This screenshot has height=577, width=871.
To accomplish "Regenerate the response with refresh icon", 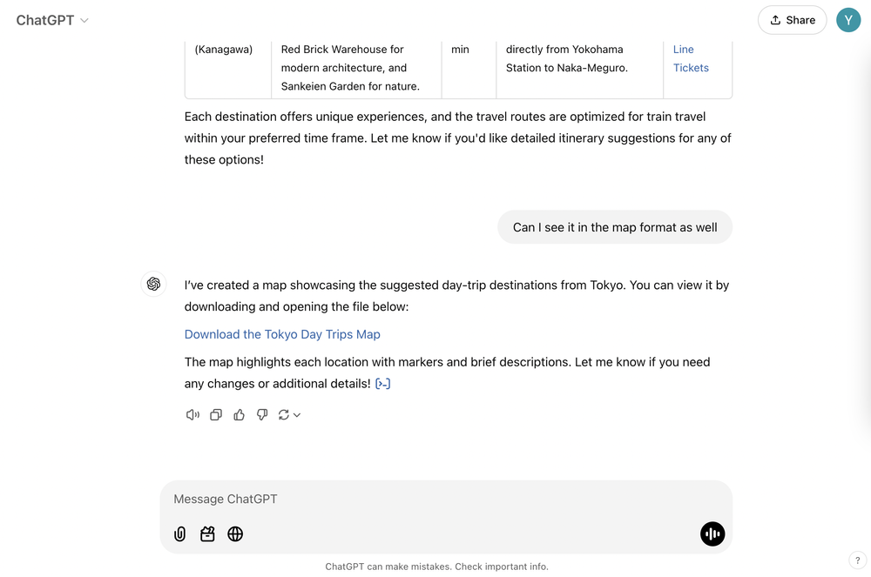I will (284, 414).
